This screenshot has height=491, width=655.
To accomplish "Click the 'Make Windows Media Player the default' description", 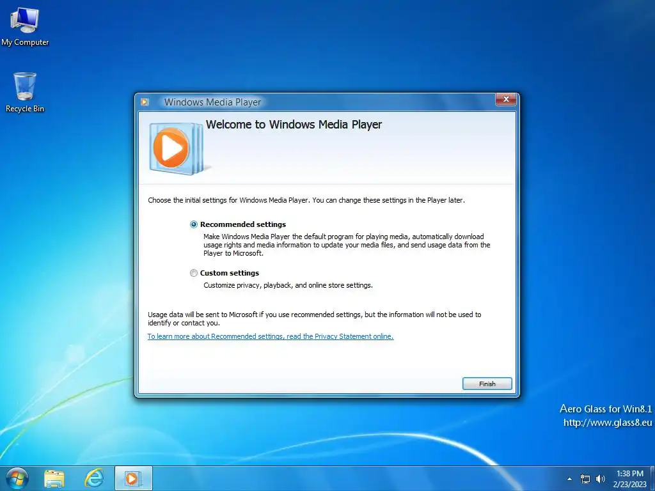I will tap(347, 245).
